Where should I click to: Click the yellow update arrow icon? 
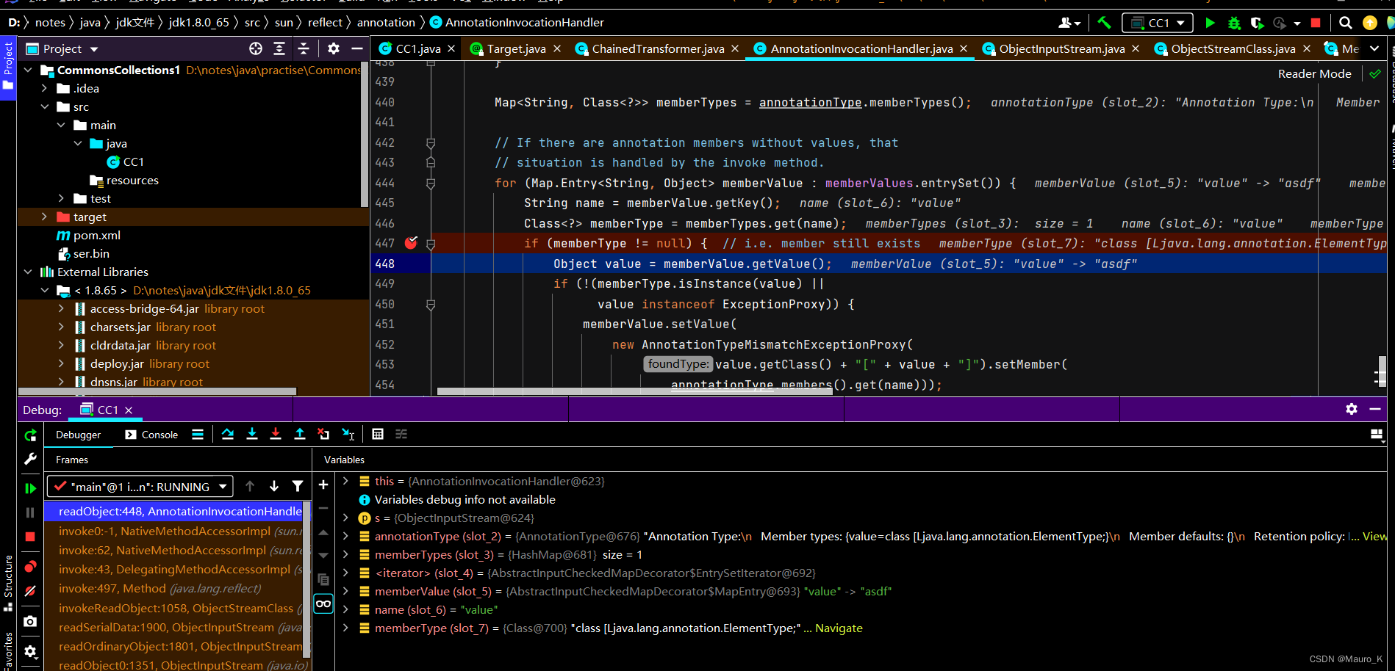[1370, 23]
